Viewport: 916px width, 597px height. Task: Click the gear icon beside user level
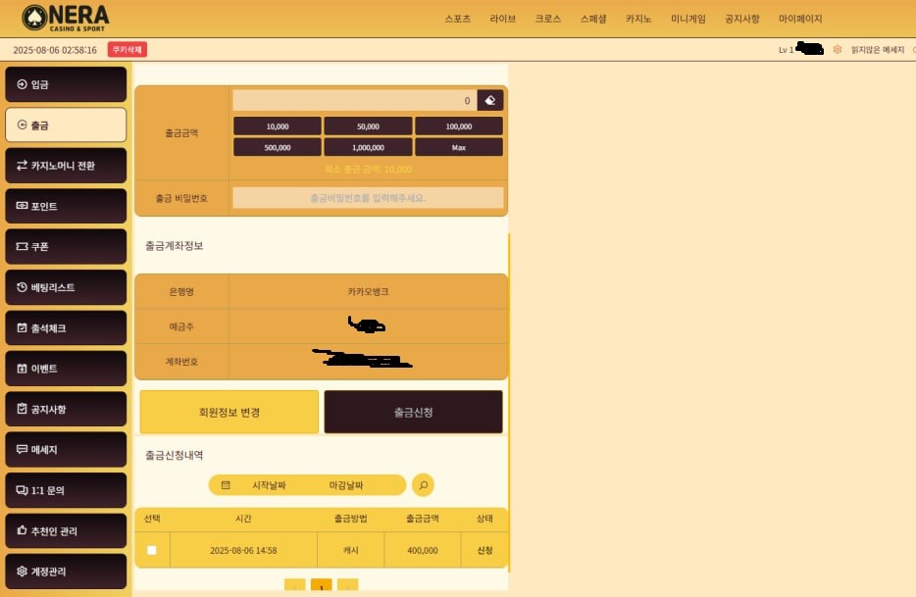837,49
